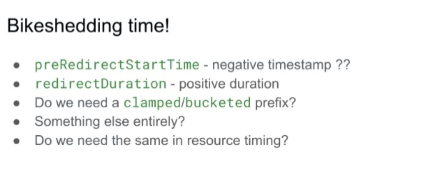
Task: Click "Do we need a" phrase in third bullet
Action: coord(77,103)
